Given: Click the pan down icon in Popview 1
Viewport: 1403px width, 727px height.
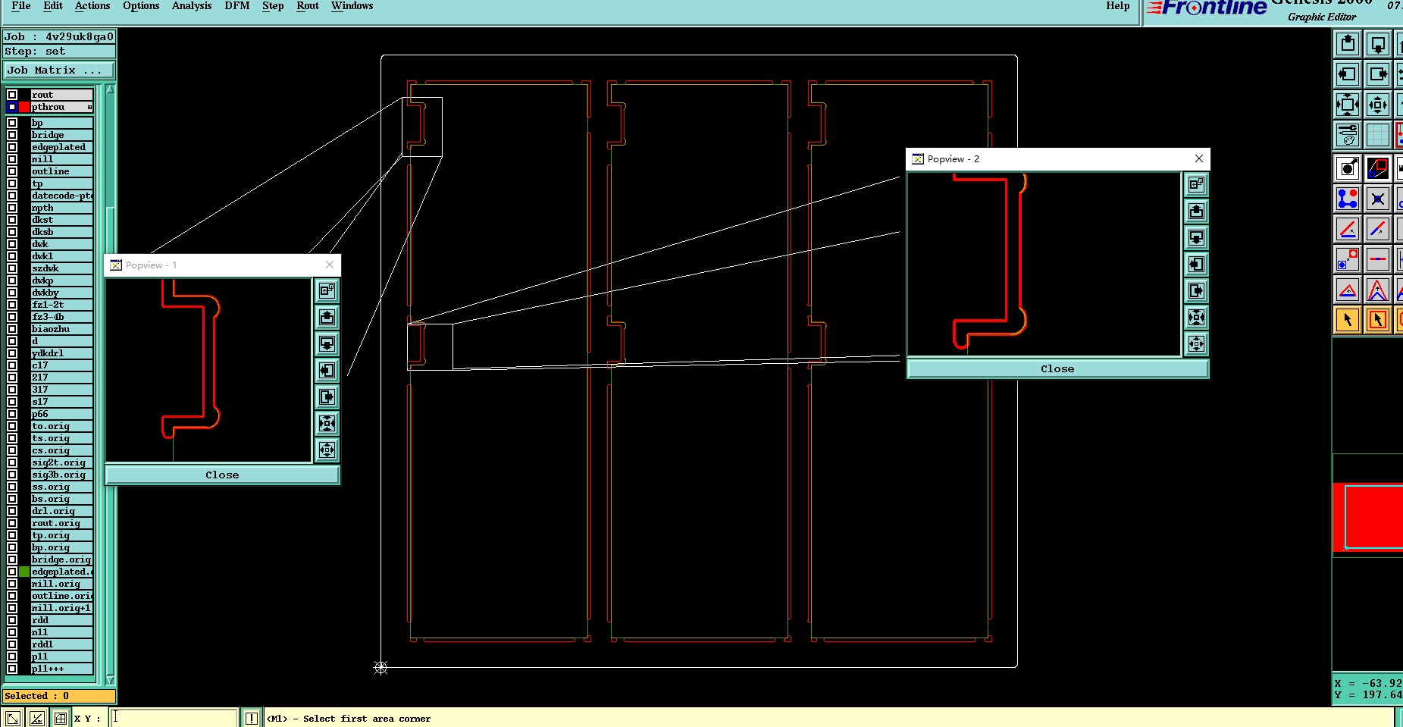Looking at the screenshot, I should pyautogui.click(x=327, y=343).
